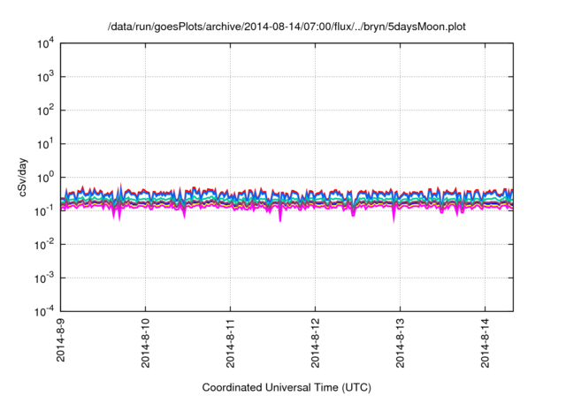Click the 2014-8-14 date tick label
This screenshot has width=566, height=396.
pyautogui.click(x=485, y=343)
